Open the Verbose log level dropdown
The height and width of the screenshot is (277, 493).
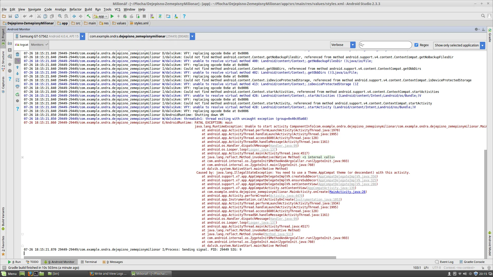tap(353, 45)
